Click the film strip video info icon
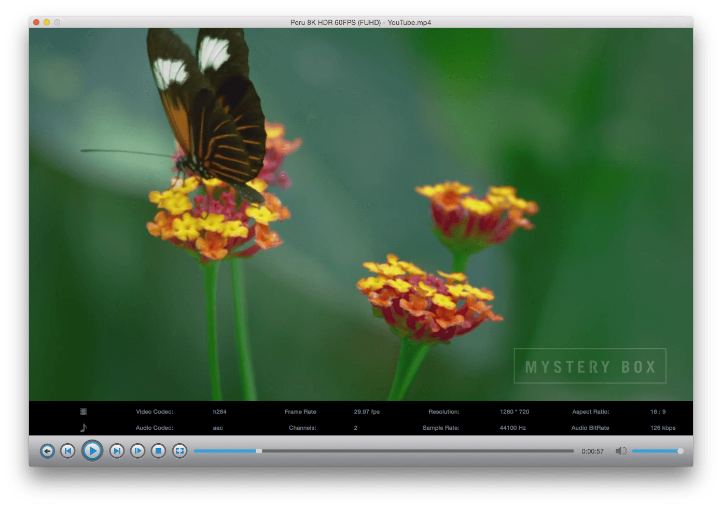 coord(84,412)
